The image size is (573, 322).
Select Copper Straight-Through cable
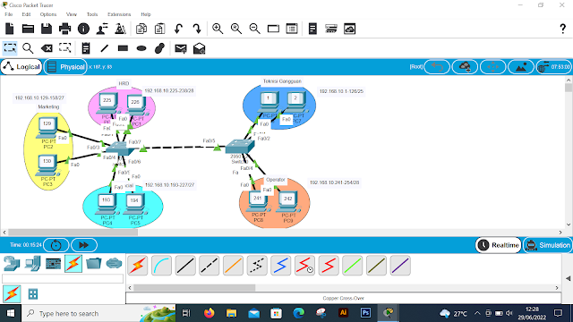pos(185,266)
